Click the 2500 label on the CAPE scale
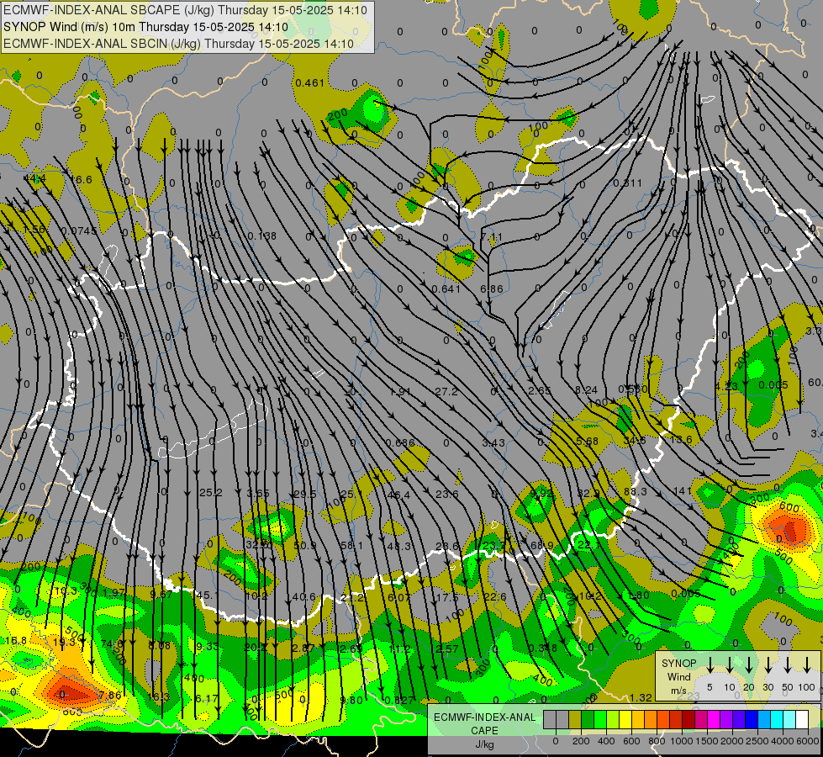 click(x=757, y=741)
